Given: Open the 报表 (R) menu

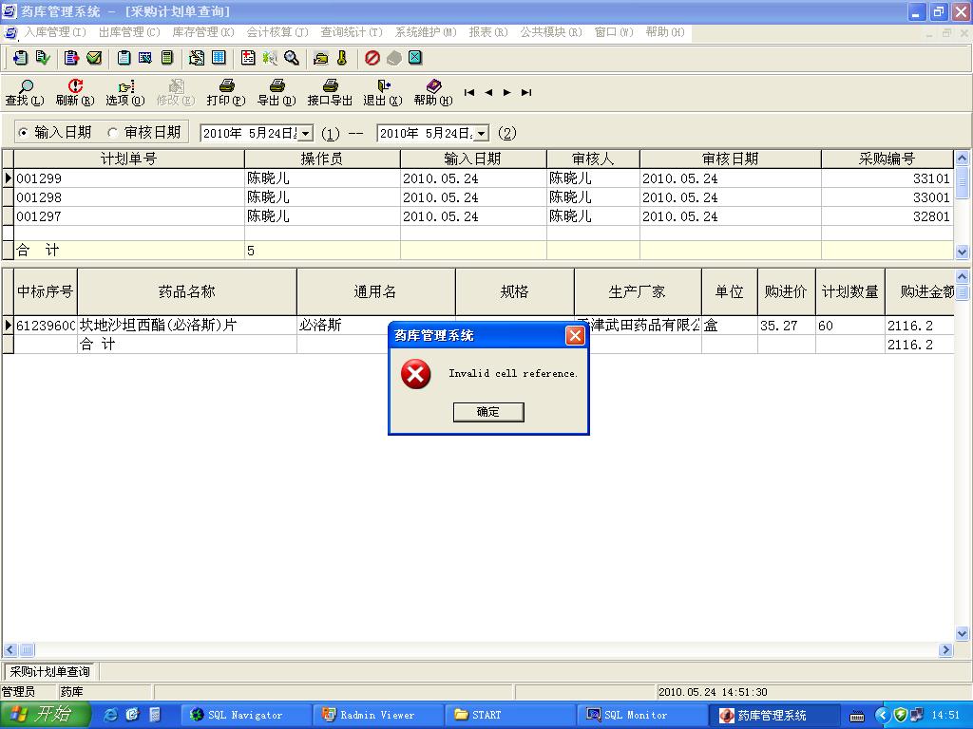Looking at the screenshot, I should coord(488,32).
